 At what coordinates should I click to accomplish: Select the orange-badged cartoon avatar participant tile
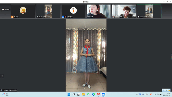(23, 11)
